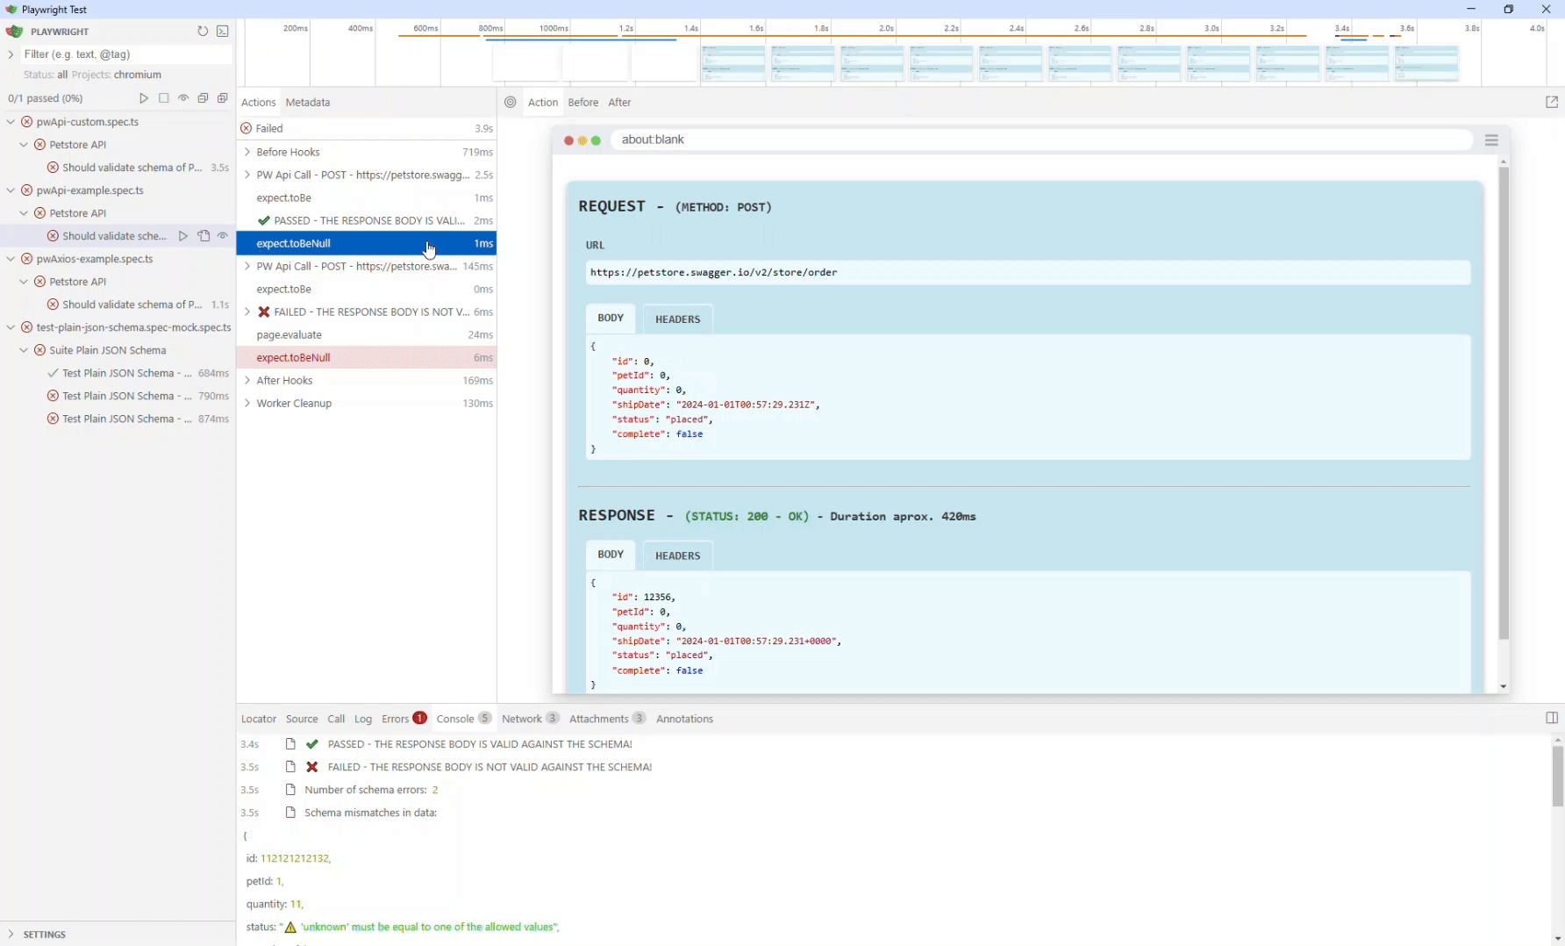Click the request URL petstore.swagger.io field
This screenshot has width=1565, height=946.
(1027, 273)
